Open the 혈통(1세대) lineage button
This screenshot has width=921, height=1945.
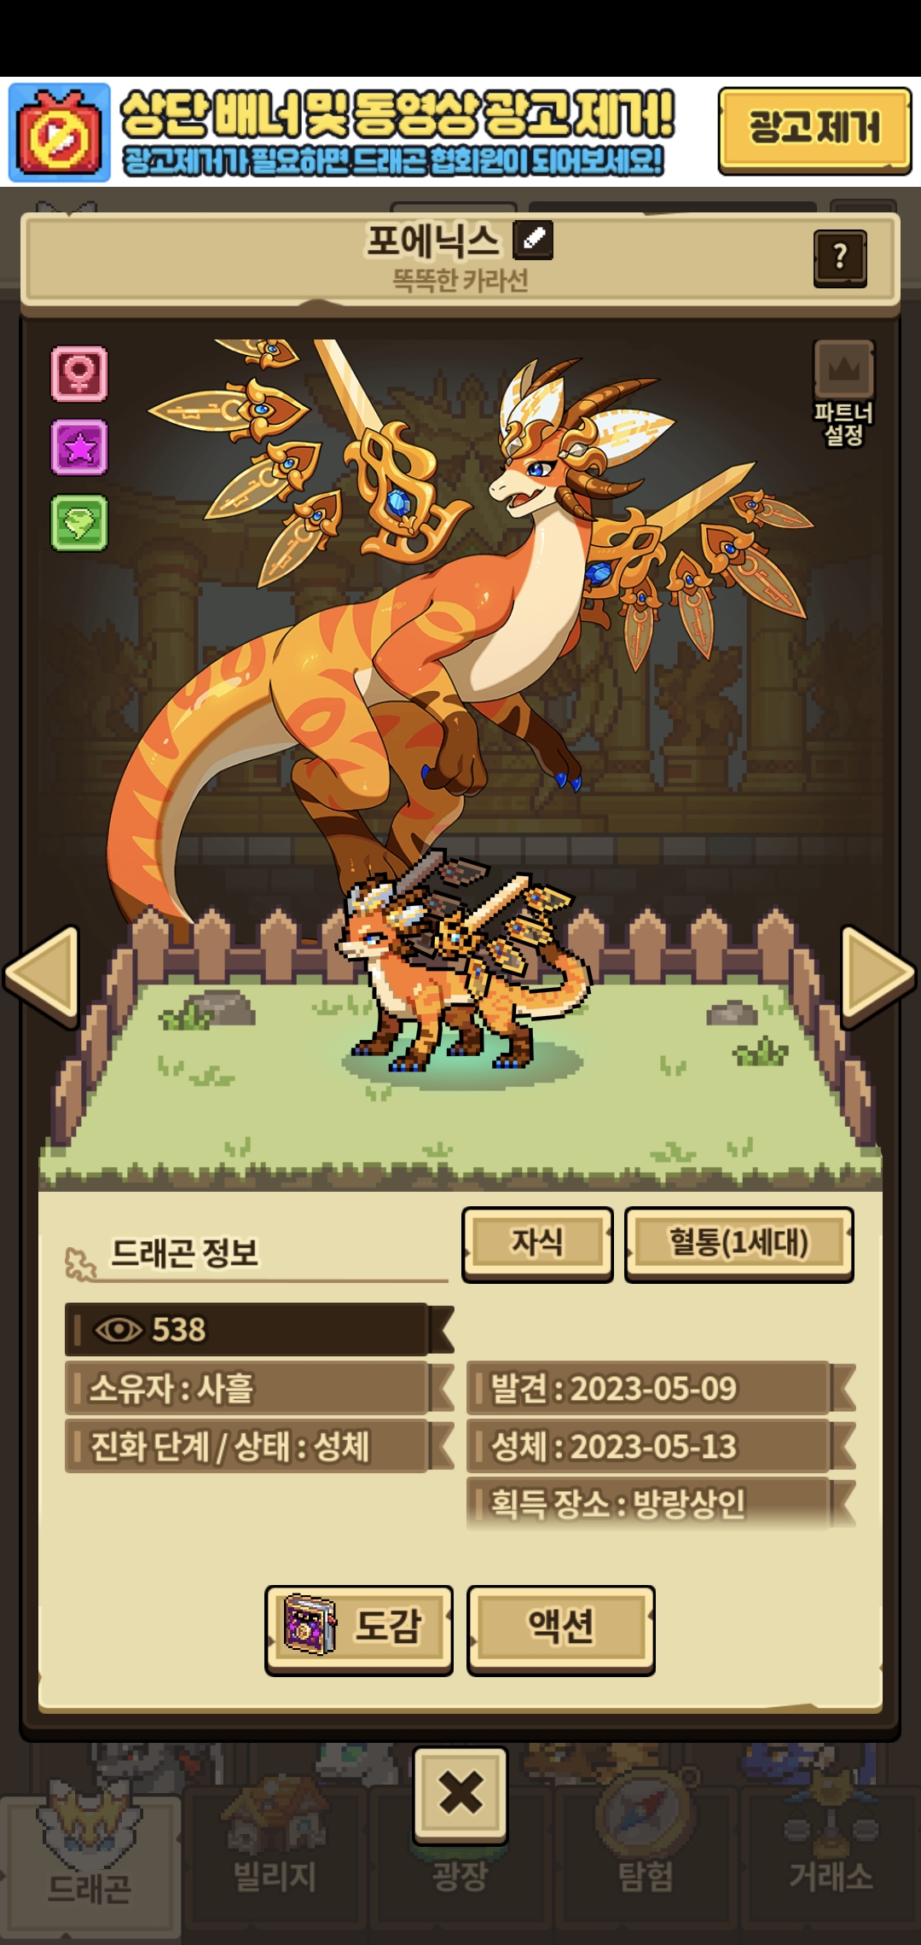tap(739, 1243)
